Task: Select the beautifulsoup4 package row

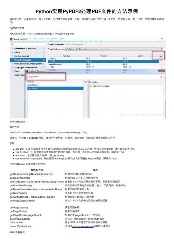Action: (x=103, y=64)
